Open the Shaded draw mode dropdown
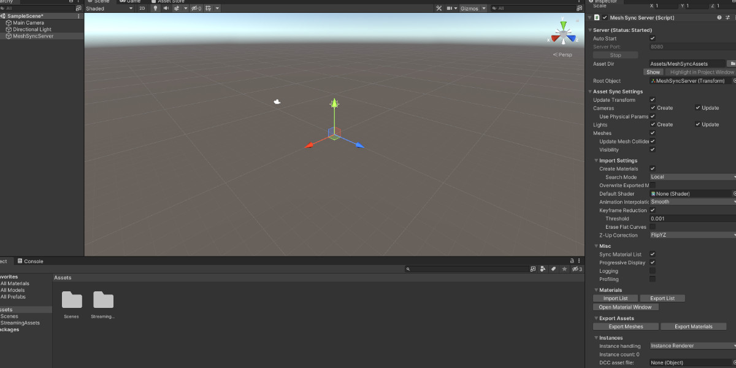The width and height of the screenshot is (736, 368). click(x=109, y=9)
